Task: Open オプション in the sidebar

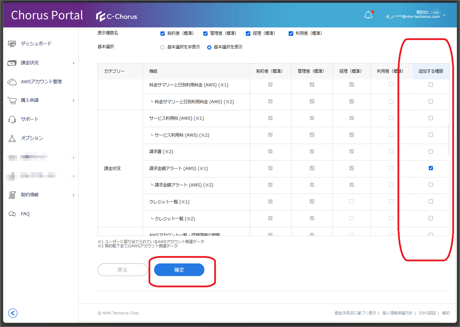Action: coord(32,138)
